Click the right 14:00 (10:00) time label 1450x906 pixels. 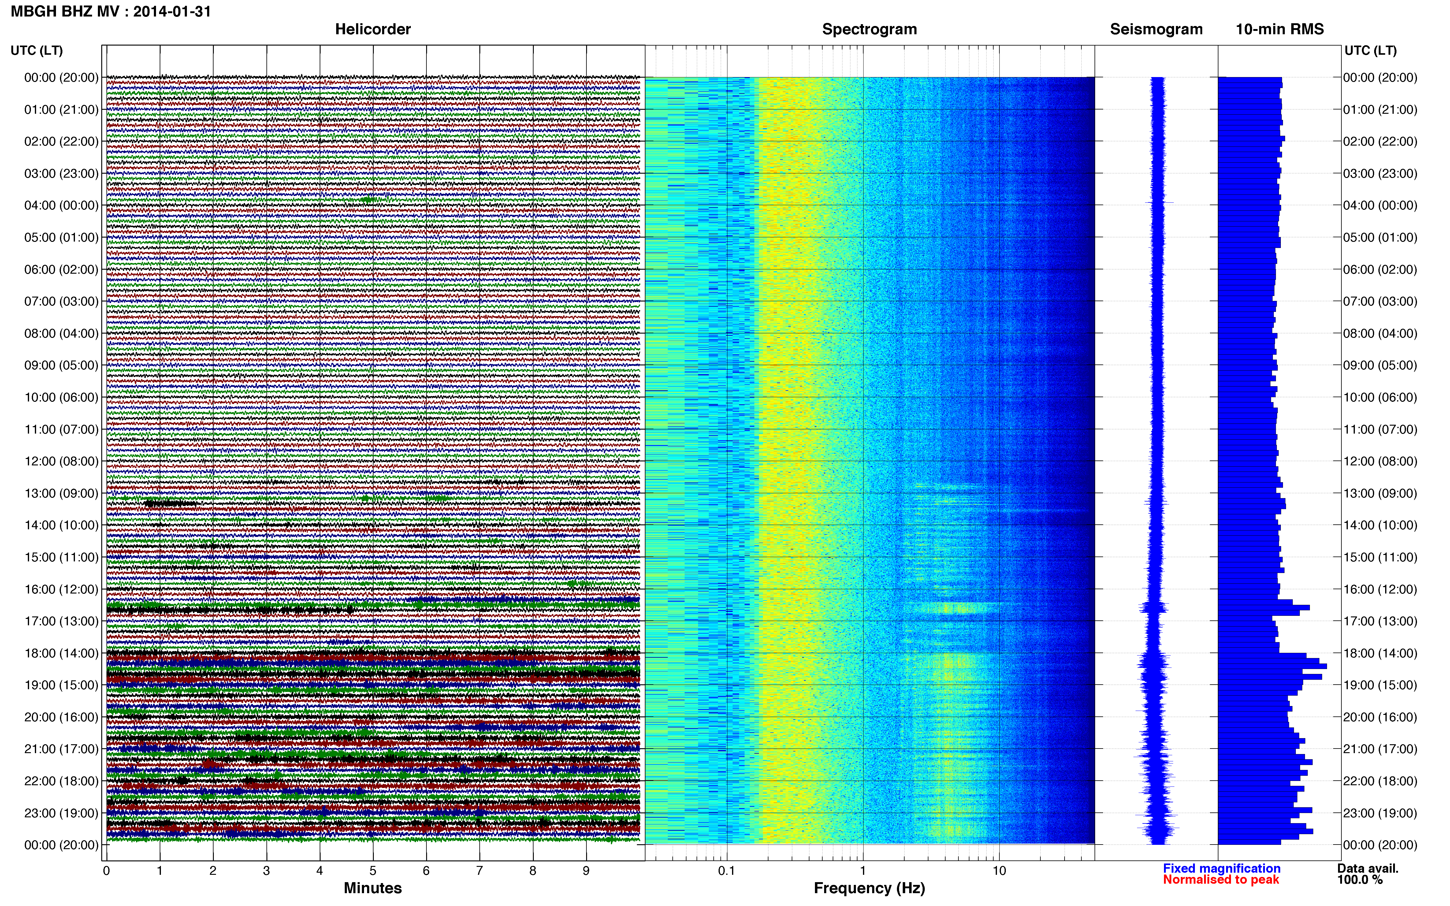click(1380, 526)
